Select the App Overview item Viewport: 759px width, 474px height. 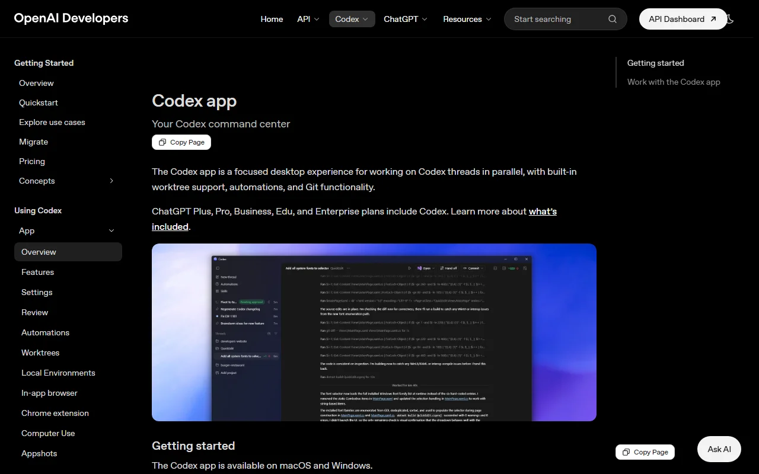pos(68,252)
